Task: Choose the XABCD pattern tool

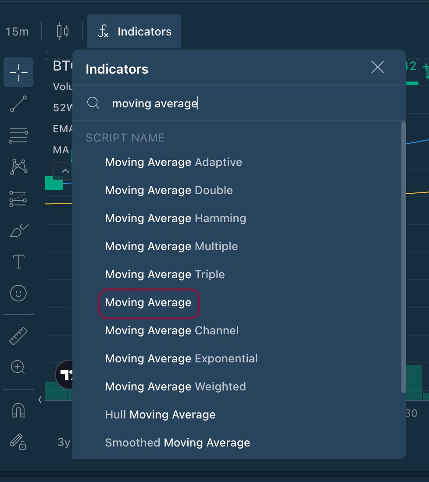Action: 18,167
